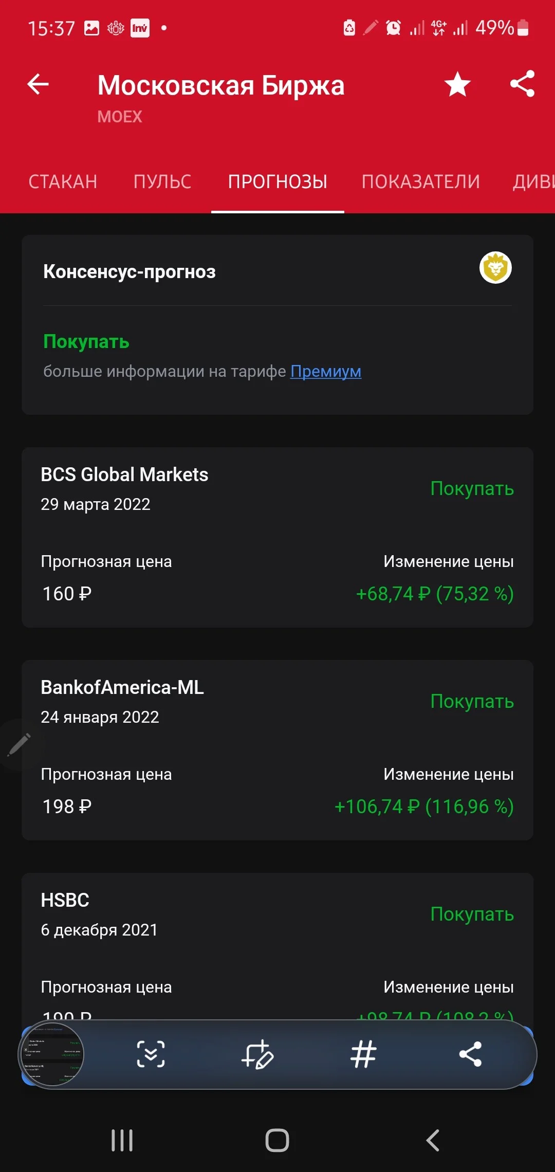The width and height of the screenshot is (555, 1172).
Task: Tap the Android home navigation button
Action: 277,1140
